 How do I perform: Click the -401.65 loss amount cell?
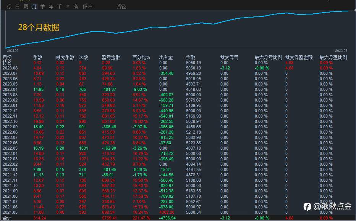tap(109, 169)
